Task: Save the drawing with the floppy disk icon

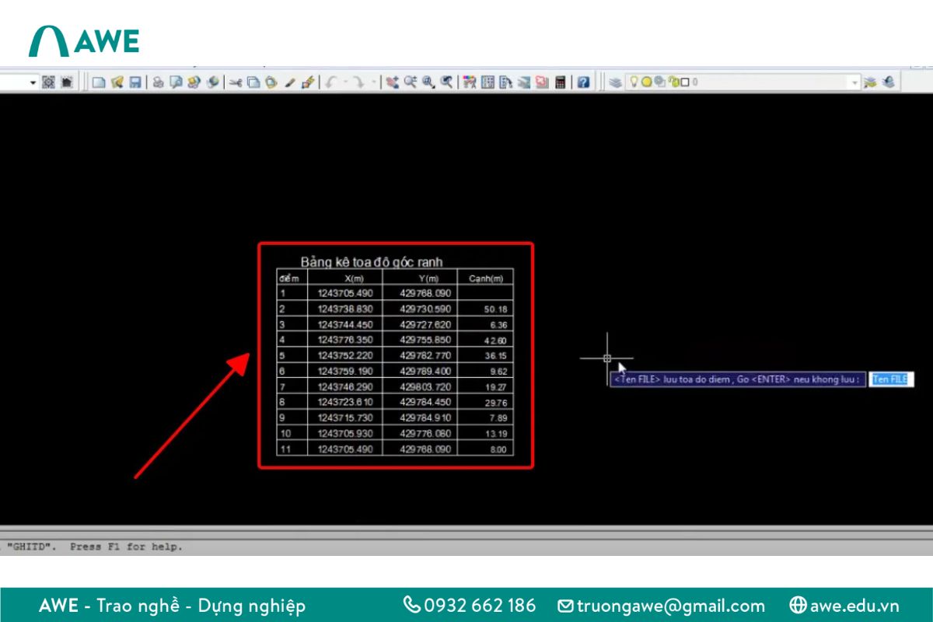Action: tap(135, 82)
